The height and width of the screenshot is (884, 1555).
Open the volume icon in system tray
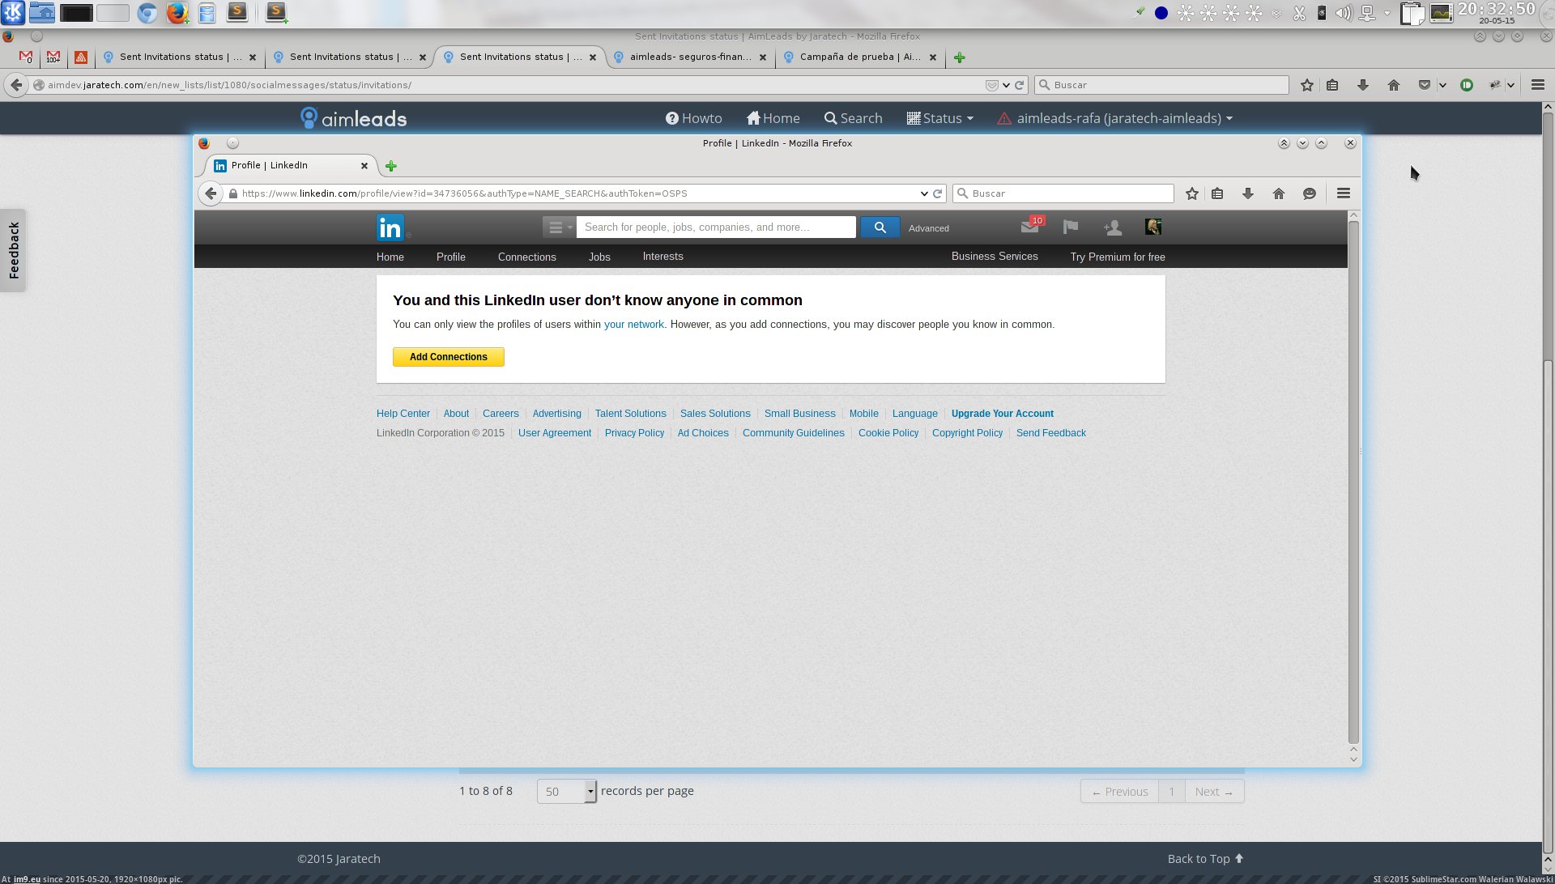pyautogui.click(x=1343, y=13)
